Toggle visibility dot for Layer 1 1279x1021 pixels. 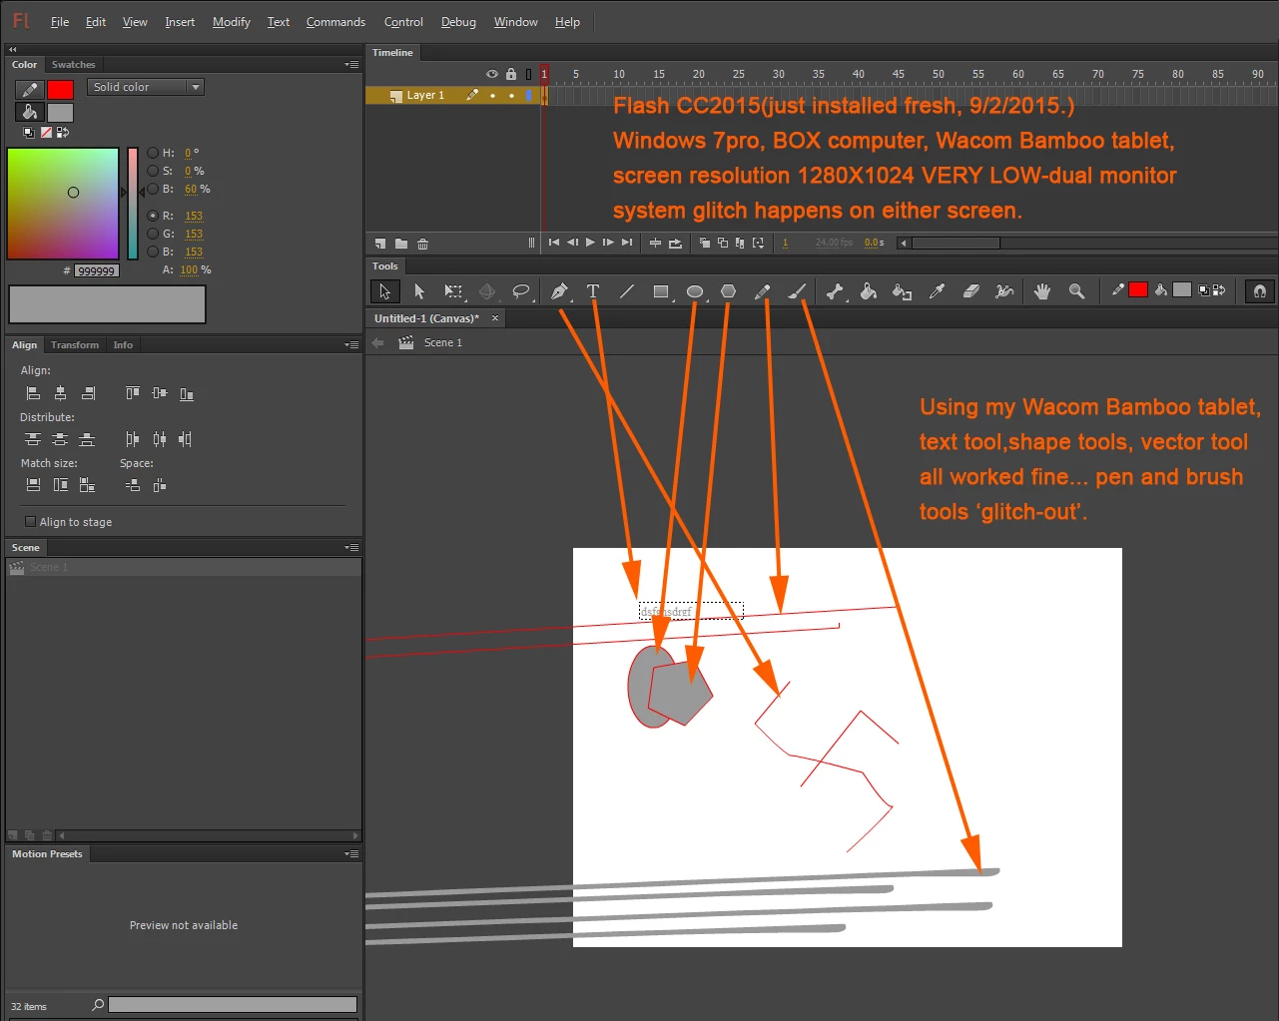492,96
